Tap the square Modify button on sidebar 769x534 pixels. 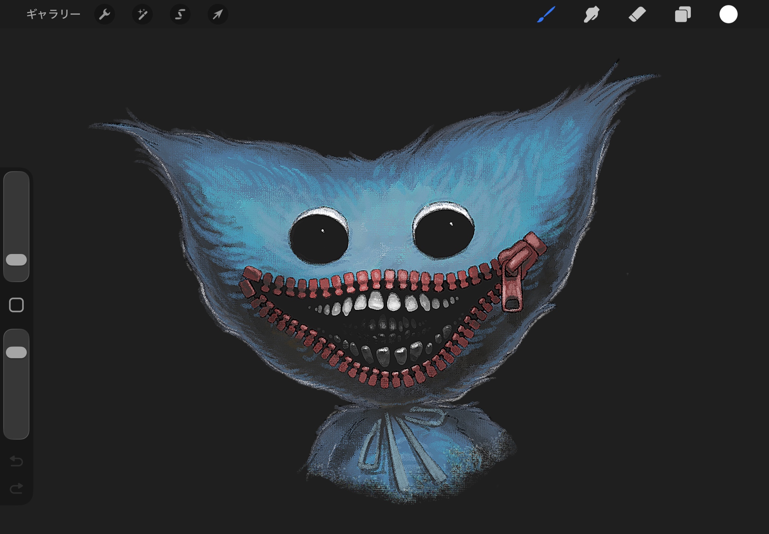point(17,305)
